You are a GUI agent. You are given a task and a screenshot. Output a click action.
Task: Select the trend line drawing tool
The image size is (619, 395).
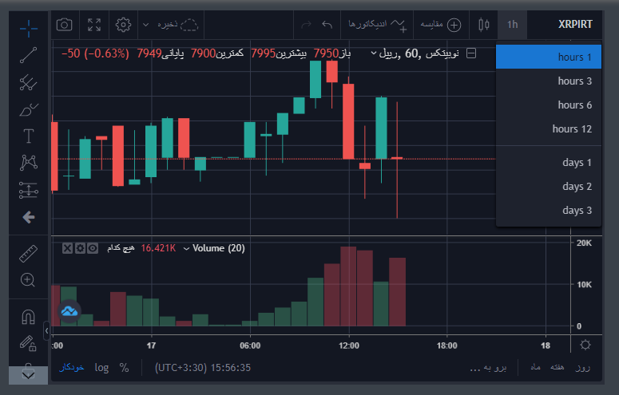click(x=29, y=56)
